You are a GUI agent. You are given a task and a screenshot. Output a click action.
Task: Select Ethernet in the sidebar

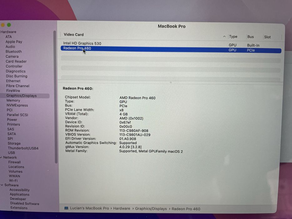[x=13, y=81]
